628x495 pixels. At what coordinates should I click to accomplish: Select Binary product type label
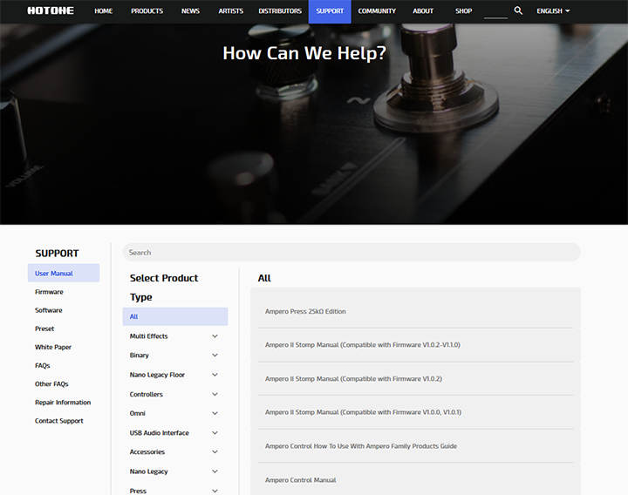click(139, 356)
